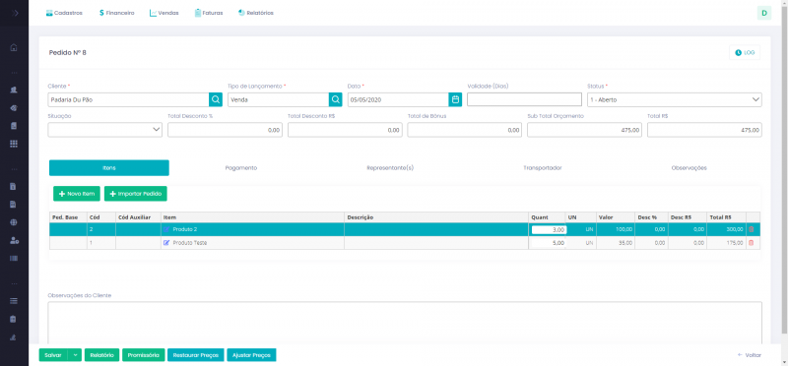This screenshot has width=788, height=366.
Task: Switch to the Pagamento tab
Action: coord(240,167)
